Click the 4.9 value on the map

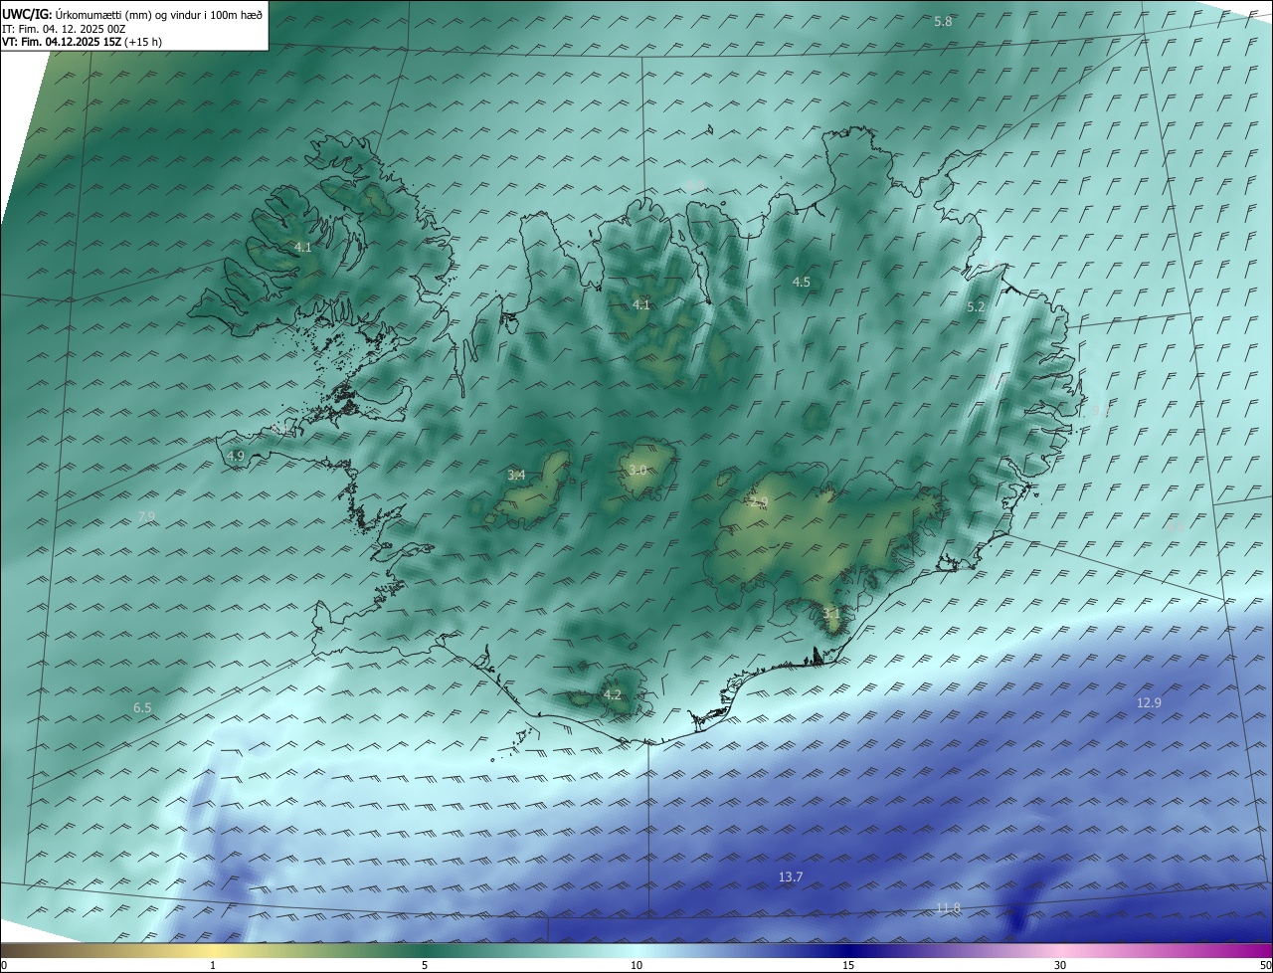[236, 456]
